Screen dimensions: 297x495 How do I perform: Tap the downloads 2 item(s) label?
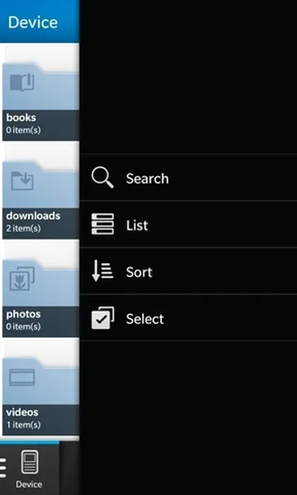click(23, 228)
